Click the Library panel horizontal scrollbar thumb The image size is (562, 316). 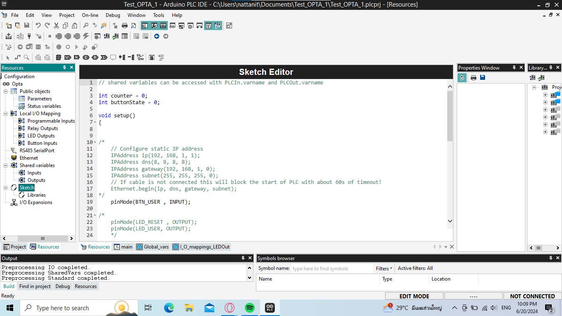click(x=539, y=248)
